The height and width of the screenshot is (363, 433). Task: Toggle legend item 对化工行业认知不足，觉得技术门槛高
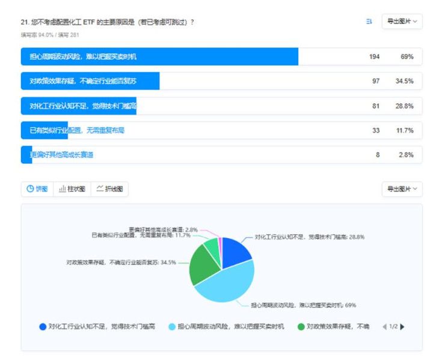click(x=97, y=327)
